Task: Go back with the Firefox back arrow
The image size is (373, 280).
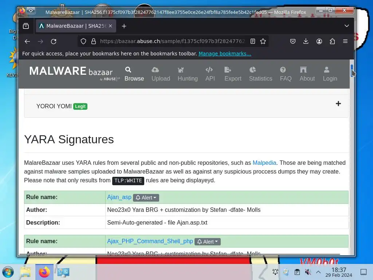Action: pyautogui.click(x=27, y=42)
